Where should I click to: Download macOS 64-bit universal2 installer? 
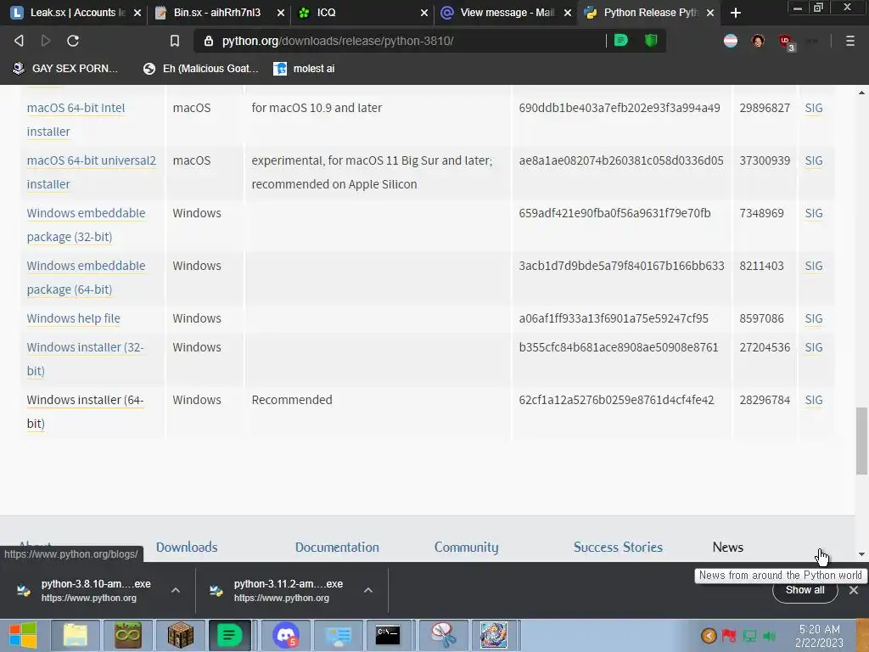point(91,171)
